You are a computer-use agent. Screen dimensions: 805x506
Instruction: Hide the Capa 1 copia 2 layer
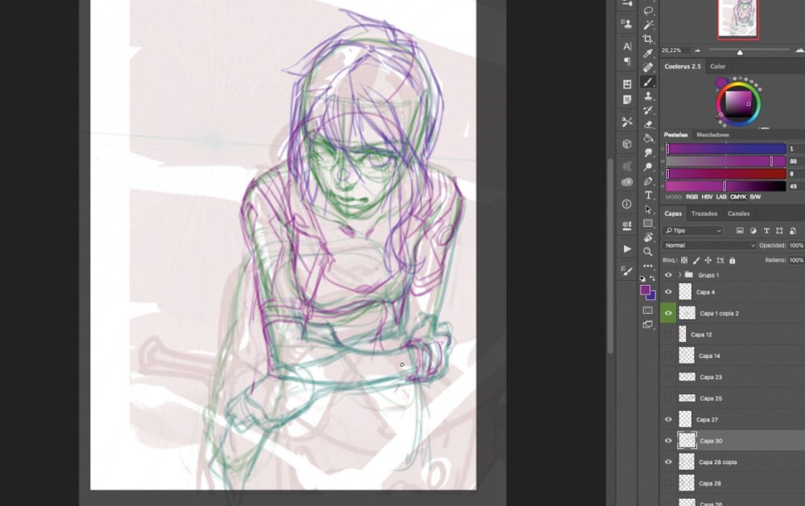(668, 313)
